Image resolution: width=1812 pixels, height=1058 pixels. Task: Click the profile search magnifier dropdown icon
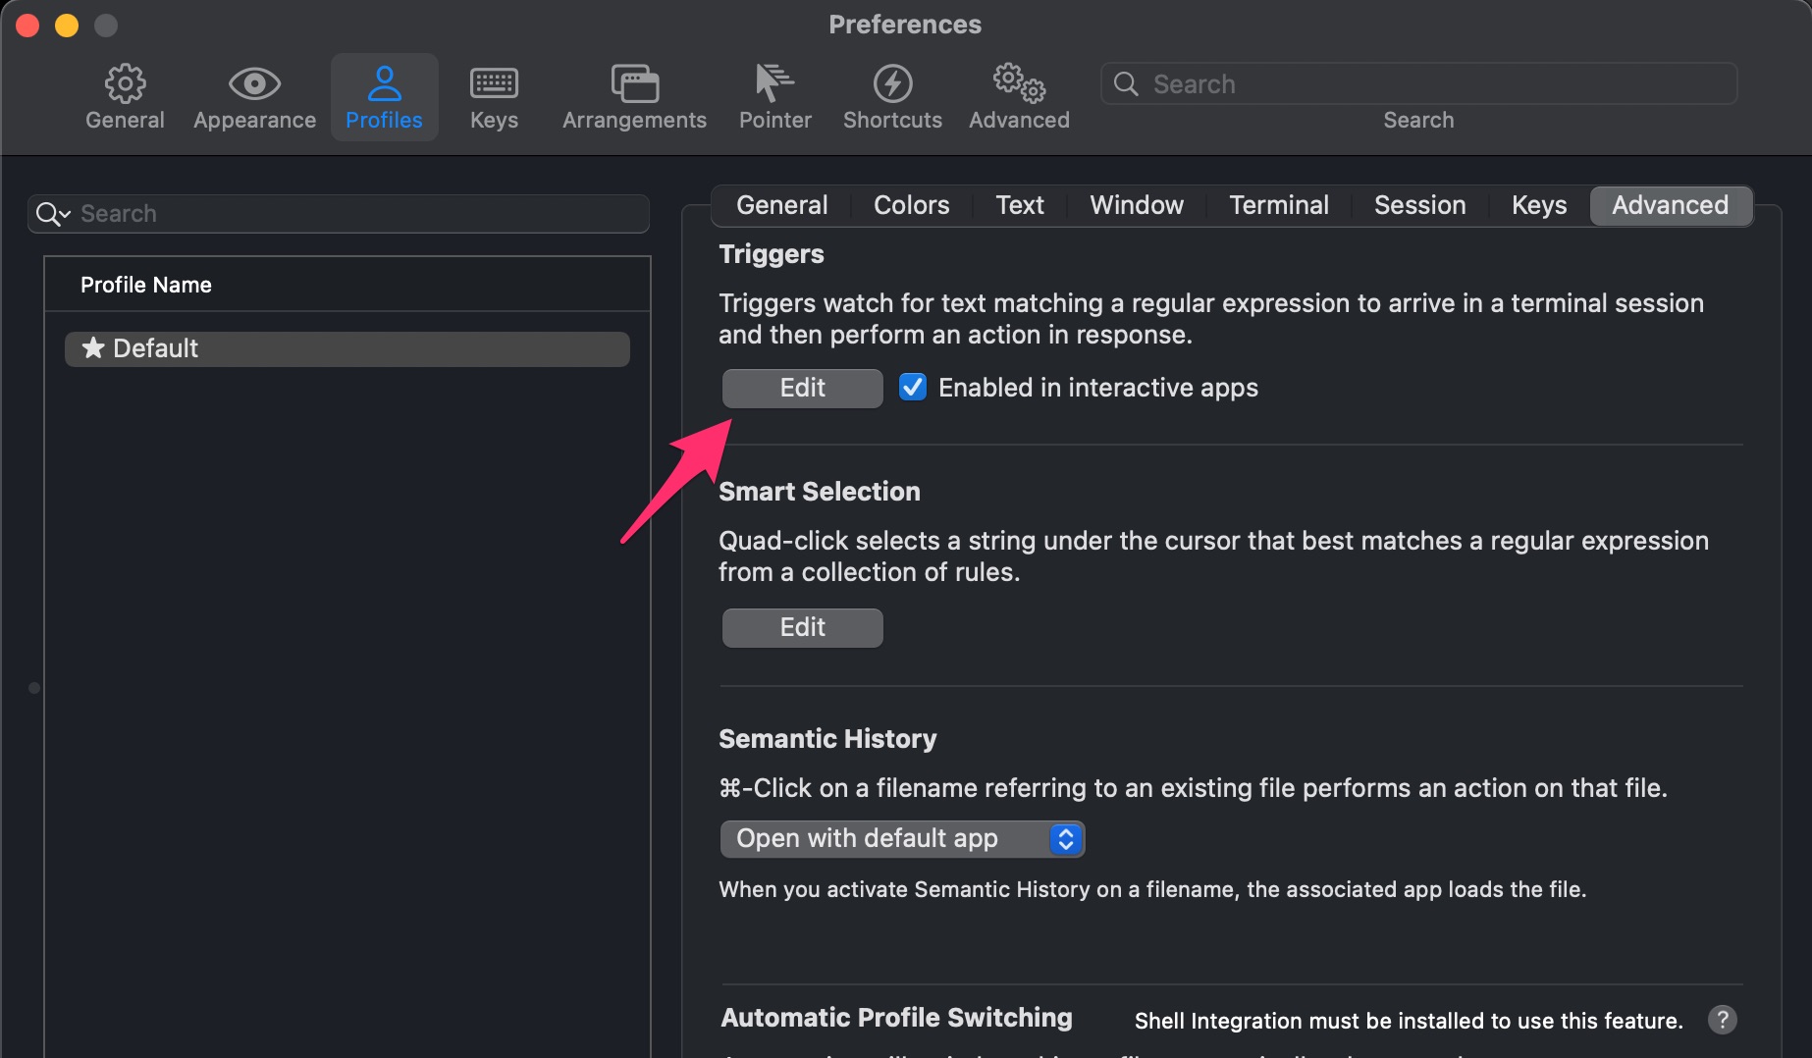tap(53, 214)
